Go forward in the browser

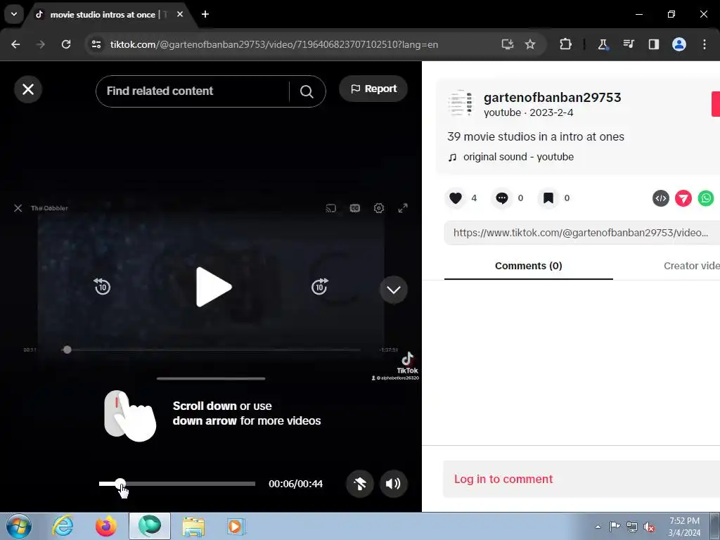40,44
